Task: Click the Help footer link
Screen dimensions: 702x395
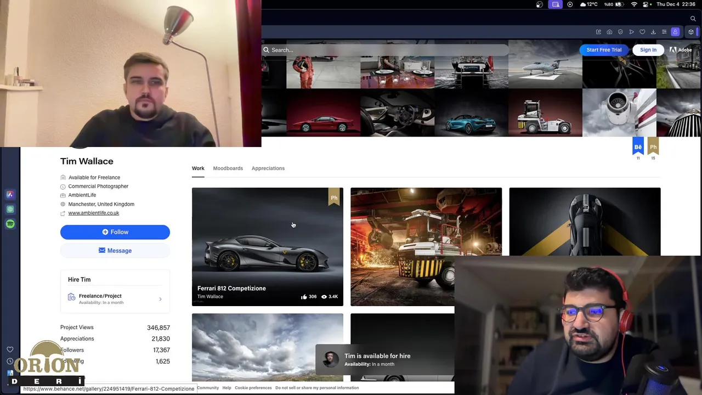Action: (227, 388)
